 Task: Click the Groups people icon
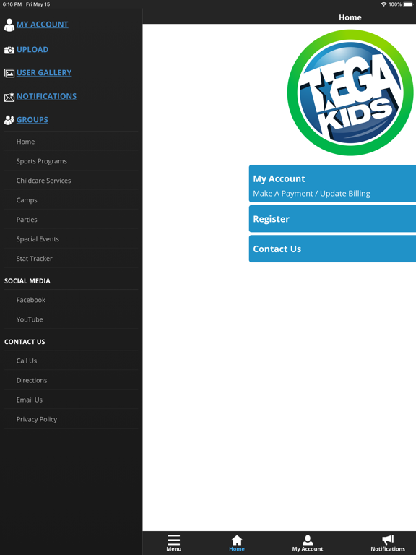coord(9,120)
